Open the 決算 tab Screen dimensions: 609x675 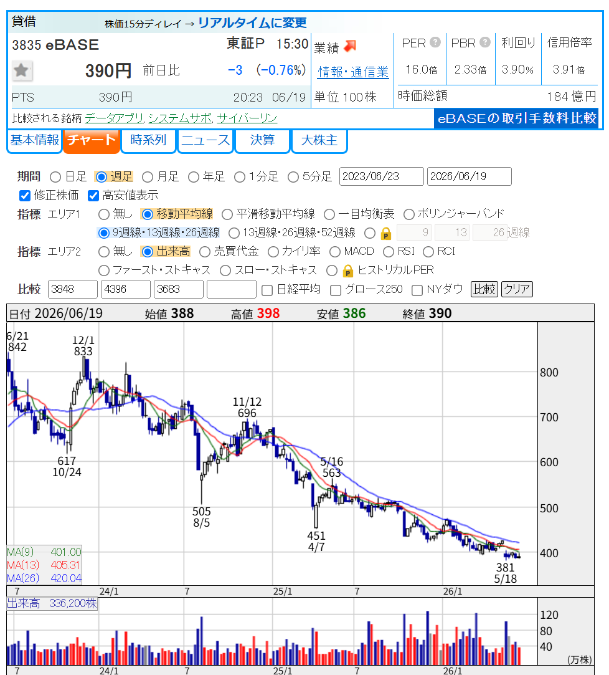coord(262,140)
